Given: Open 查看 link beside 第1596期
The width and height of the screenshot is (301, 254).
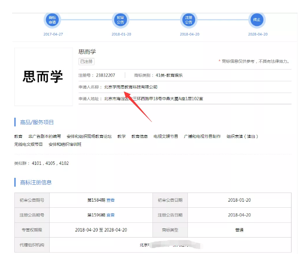Looking at the screenshot, I should [x=111, y=215].
